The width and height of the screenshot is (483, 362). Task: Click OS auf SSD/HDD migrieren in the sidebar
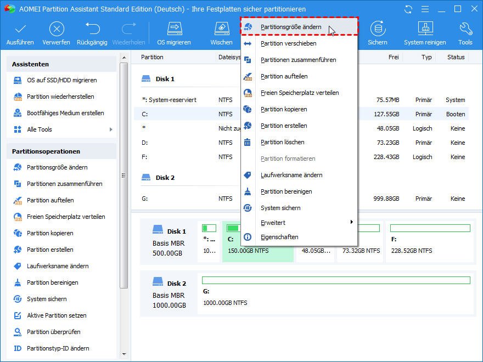61,80
